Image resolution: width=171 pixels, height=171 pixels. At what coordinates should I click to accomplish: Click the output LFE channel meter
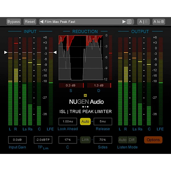[161, 81]
